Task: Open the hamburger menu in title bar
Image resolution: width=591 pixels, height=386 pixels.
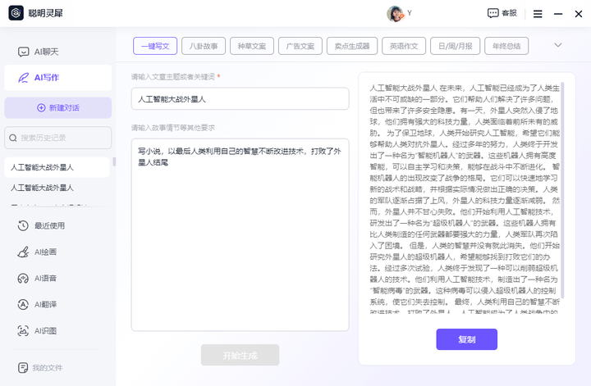Action: tap(538, 13)
